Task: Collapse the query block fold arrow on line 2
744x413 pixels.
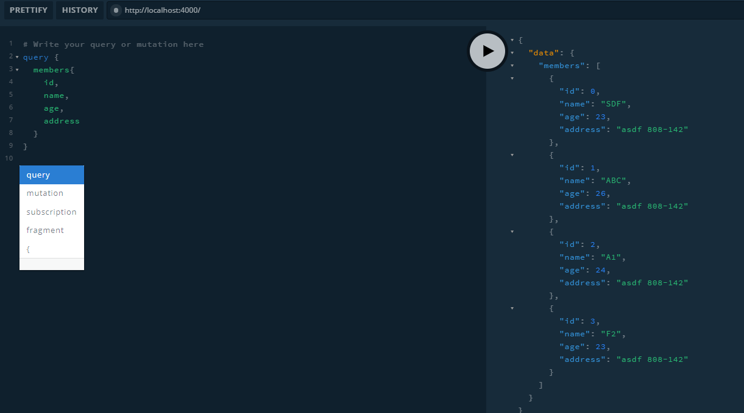Action: tap(17, 57)
